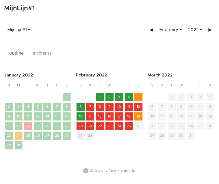Image resolution: width=219 pixels, height=184 pixels.
Task: Select the orange February 5 day
Action: click(138, 97)
